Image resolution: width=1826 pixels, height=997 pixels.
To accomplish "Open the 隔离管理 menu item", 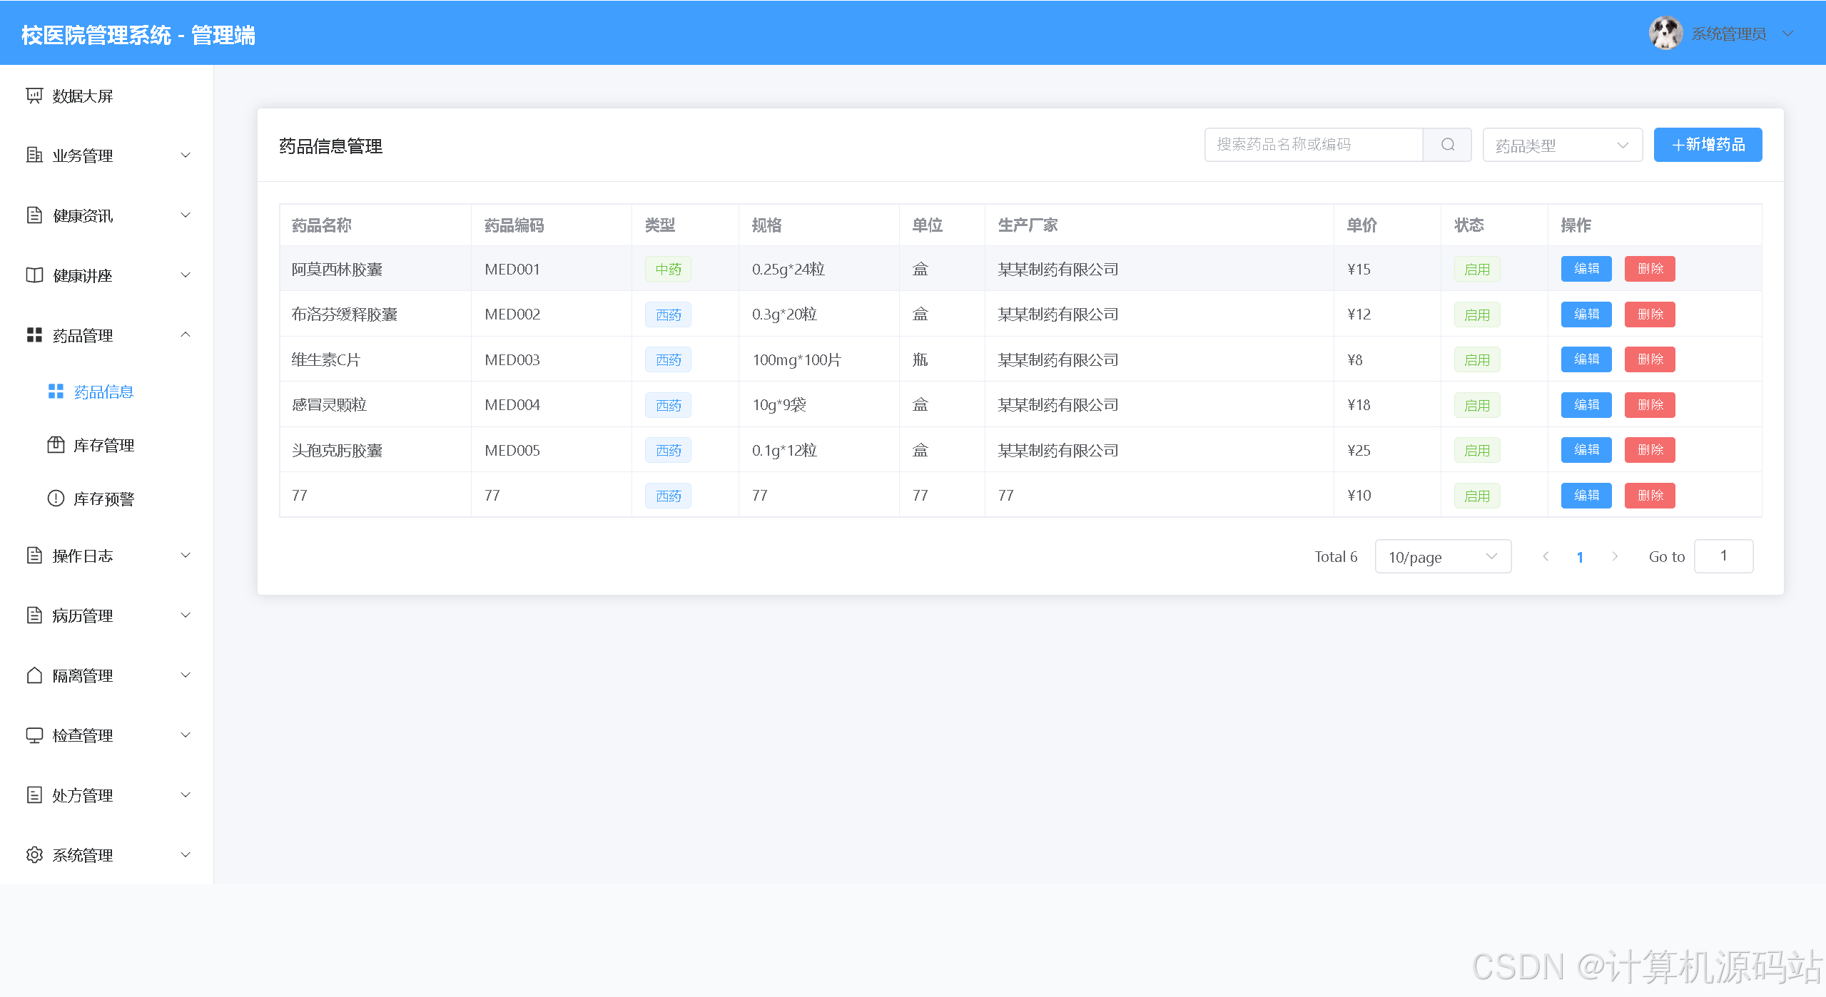I will point(106,675).
